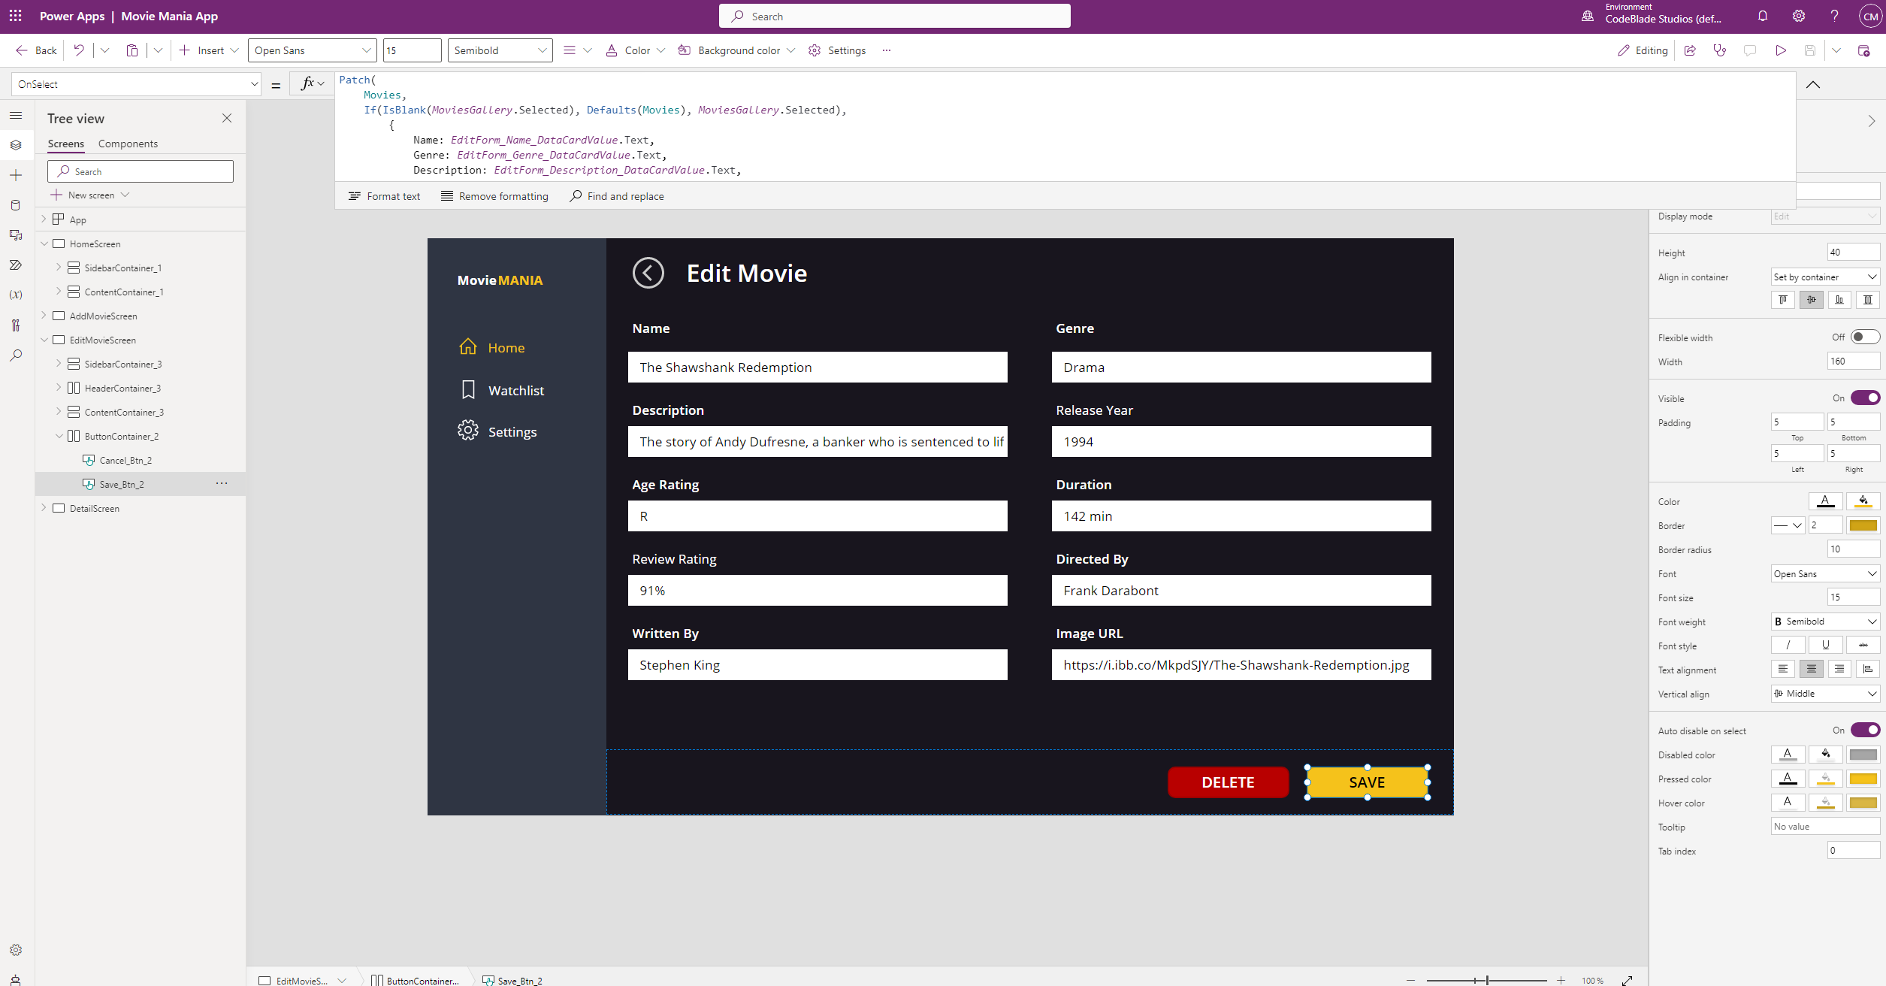Open the Tree view layers icon in left rail

[x=16, y=145]
